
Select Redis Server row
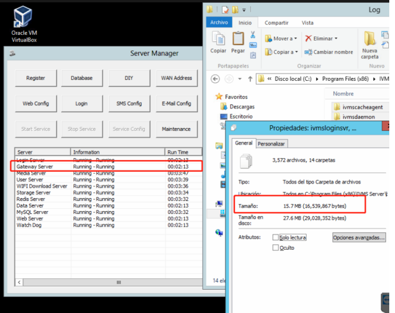point(109,199)
